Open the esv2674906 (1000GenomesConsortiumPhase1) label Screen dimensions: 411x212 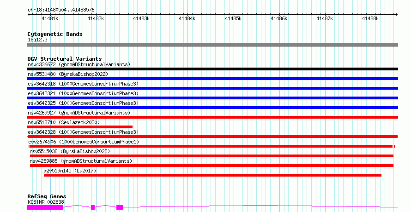click(84, 142)
